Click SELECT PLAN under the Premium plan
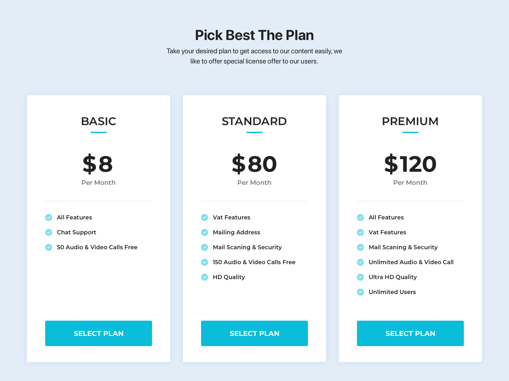Screen dimensions: 509x381 click(410, 333)
